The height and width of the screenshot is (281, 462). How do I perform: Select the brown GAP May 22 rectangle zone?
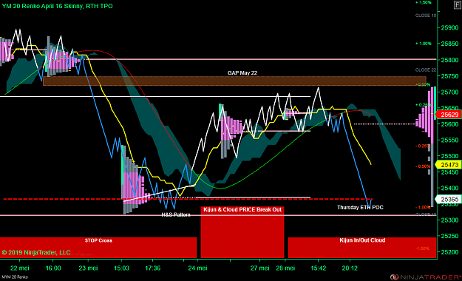coord(234,81)
